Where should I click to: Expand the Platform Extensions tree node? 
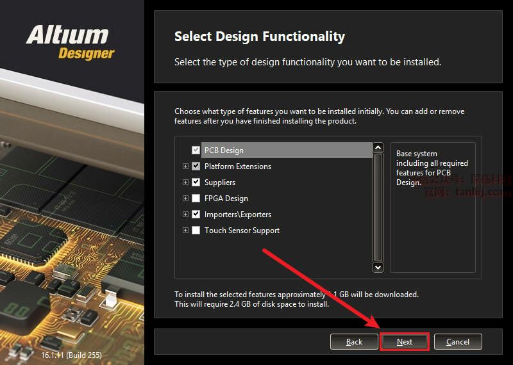click(185, 166)
